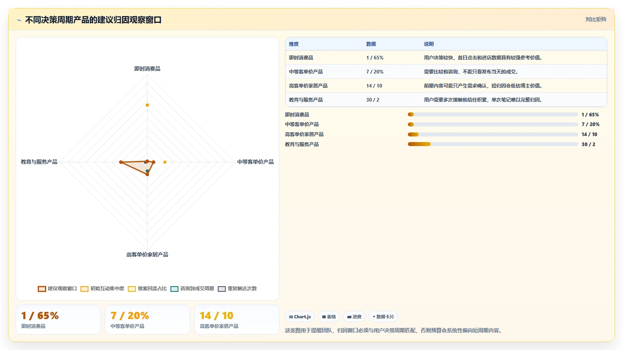Image resolution: width=623 pixels, height=350 pixels.
Task: Click the 表格 chip
Action: pyautogui.click(x=329, y=317)
